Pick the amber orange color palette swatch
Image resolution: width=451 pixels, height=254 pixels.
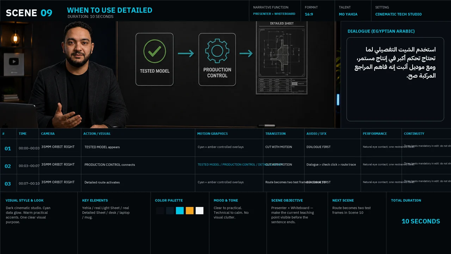coord(190,211)
